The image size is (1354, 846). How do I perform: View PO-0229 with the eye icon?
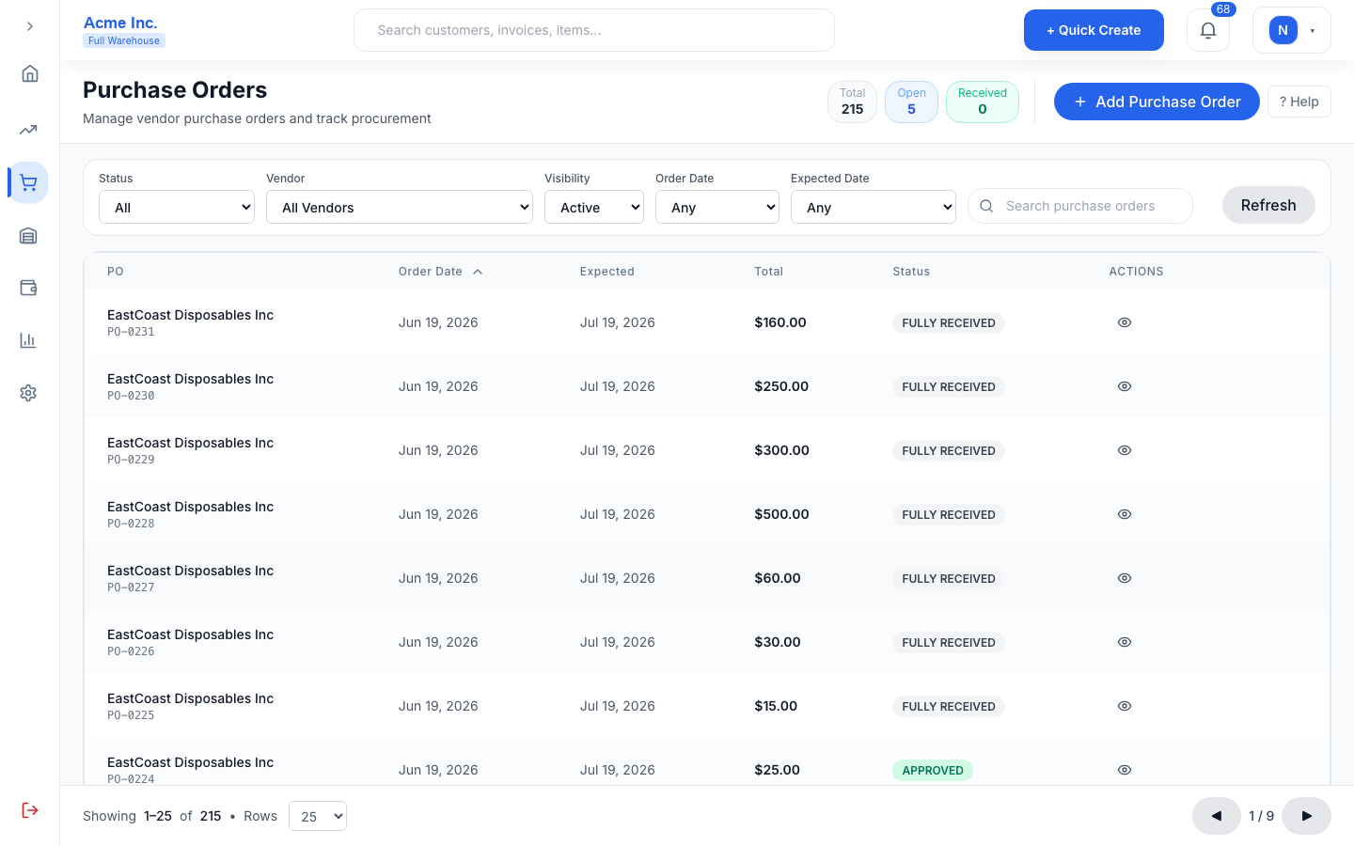click(1125, 450)
